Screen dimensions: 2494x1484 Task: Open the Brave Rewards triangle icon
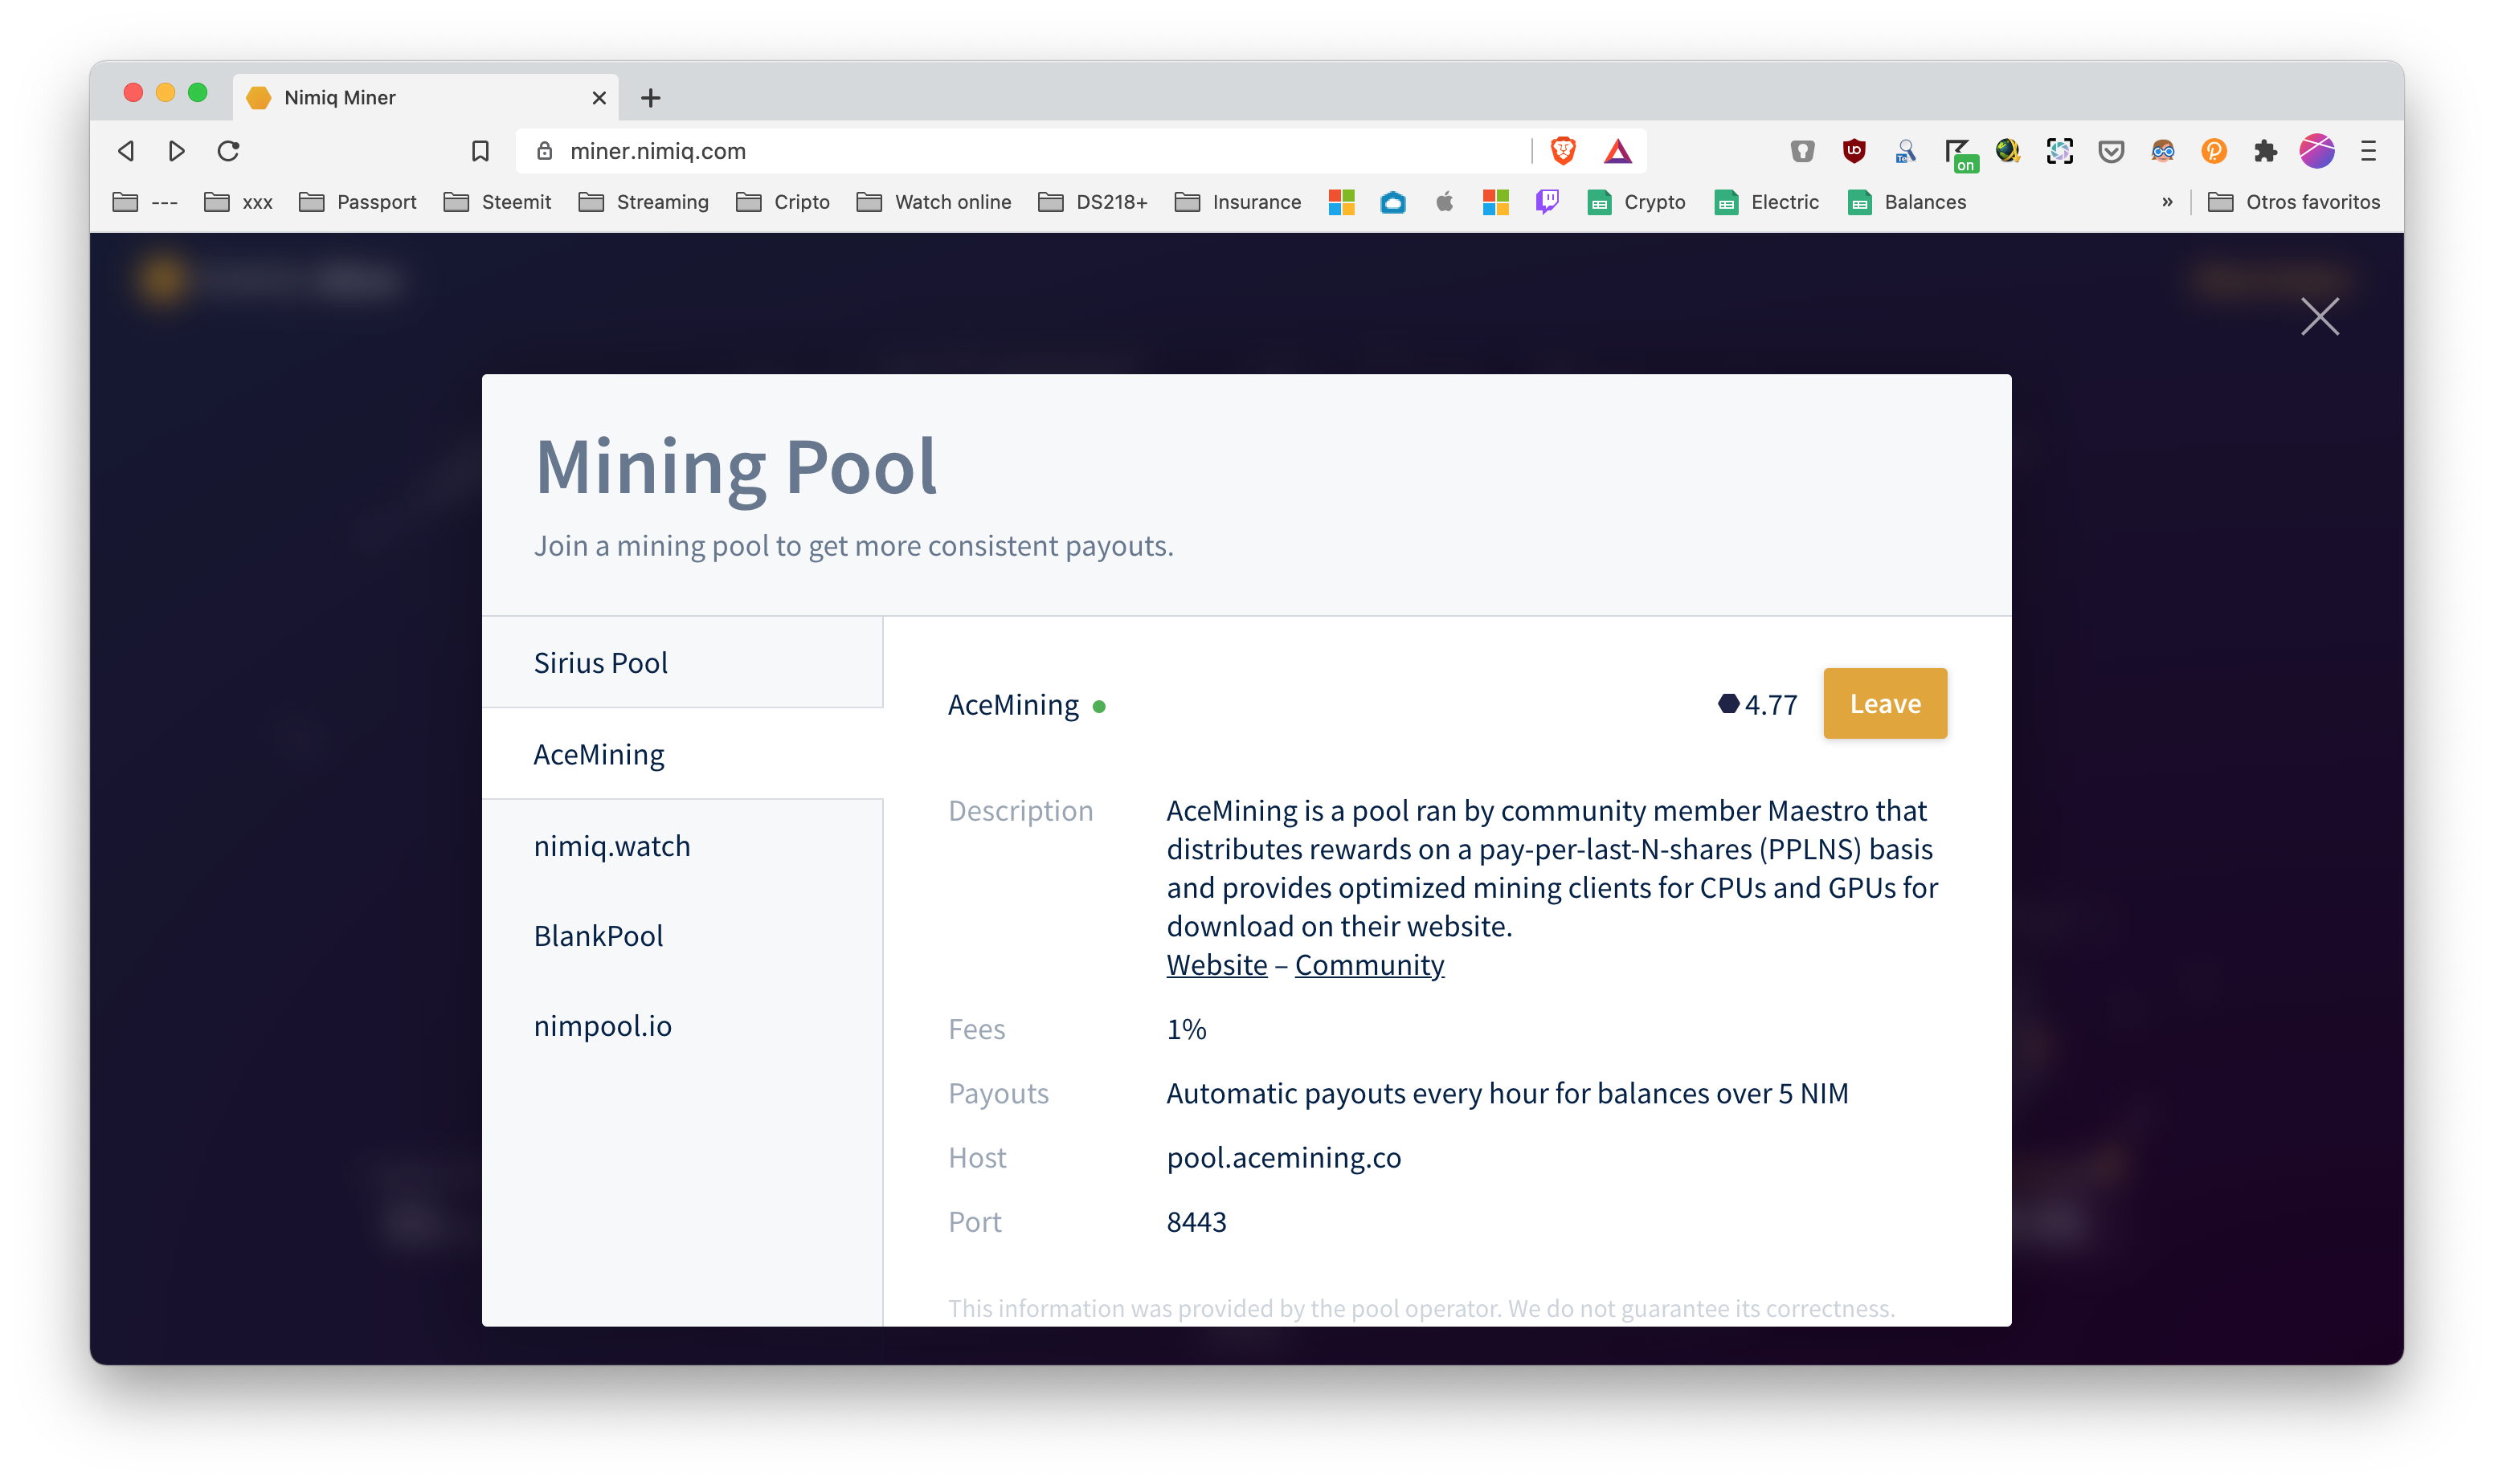[1617, 151]
